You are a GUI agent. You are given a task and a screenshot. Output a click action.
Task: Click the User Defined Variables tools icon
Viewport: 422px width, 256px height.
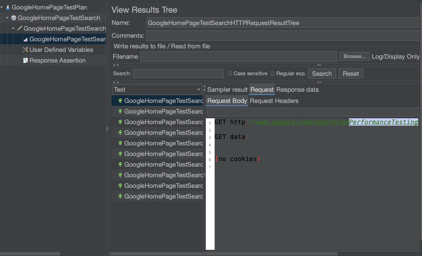point(25,50)
